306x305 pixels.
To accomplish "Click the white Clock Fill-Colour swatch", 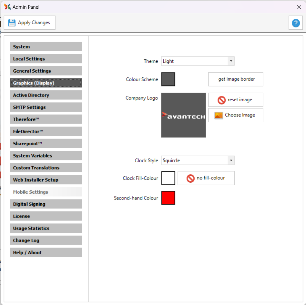I will [x=168, y=178].
